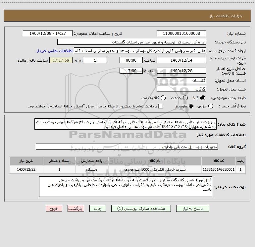Click the request creator field علی اکبر سراوانی
Viewport: 255px width, 247px height.
click(140, 51)
